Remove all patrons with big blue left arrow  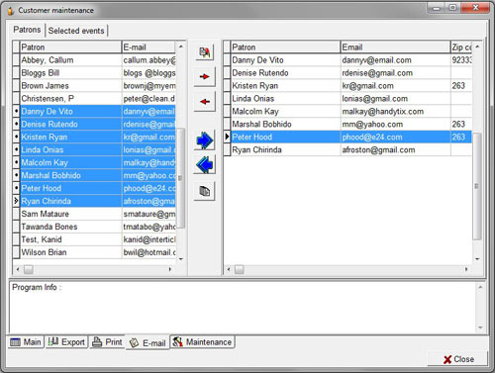205,164
